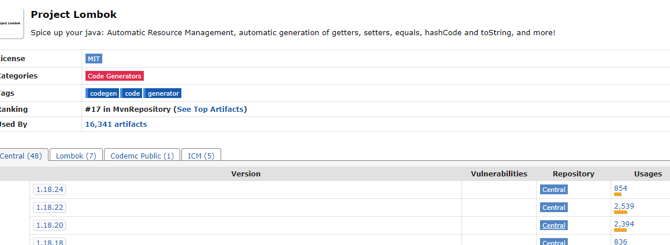Image resolution: width=670 pixels, height=245 pixels.
Task: Click the orange usage bar under 2,394
Action: (x=620, y=229)
